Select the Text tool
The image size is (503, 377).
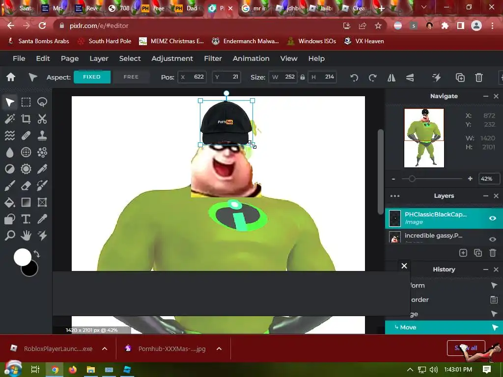click(x=26, y=219)
